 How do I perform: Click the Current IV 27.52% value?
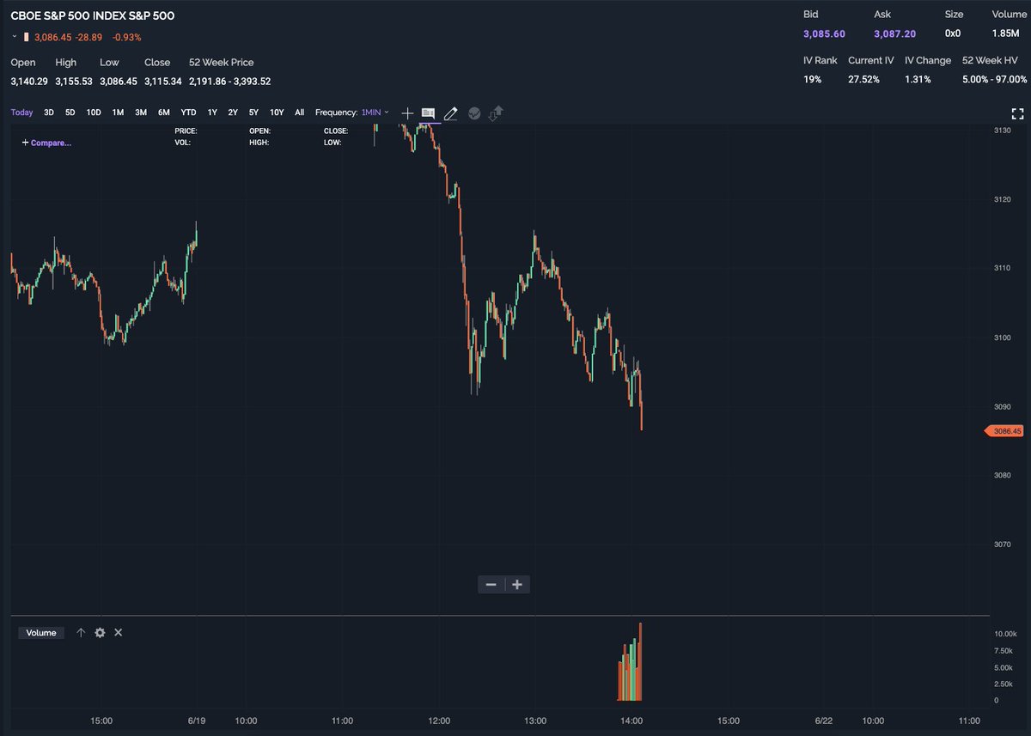pos(863,79)
